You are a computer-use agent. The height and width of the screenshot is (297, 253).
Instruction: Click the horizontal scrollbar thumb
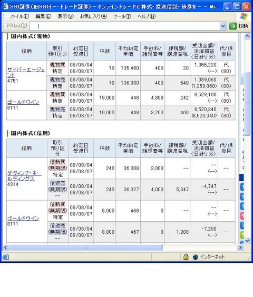tap(86, 247)
